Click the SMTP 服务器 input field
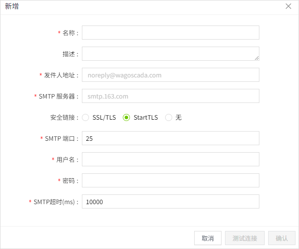Screen dimensions: 299x249 click(170, 96)
